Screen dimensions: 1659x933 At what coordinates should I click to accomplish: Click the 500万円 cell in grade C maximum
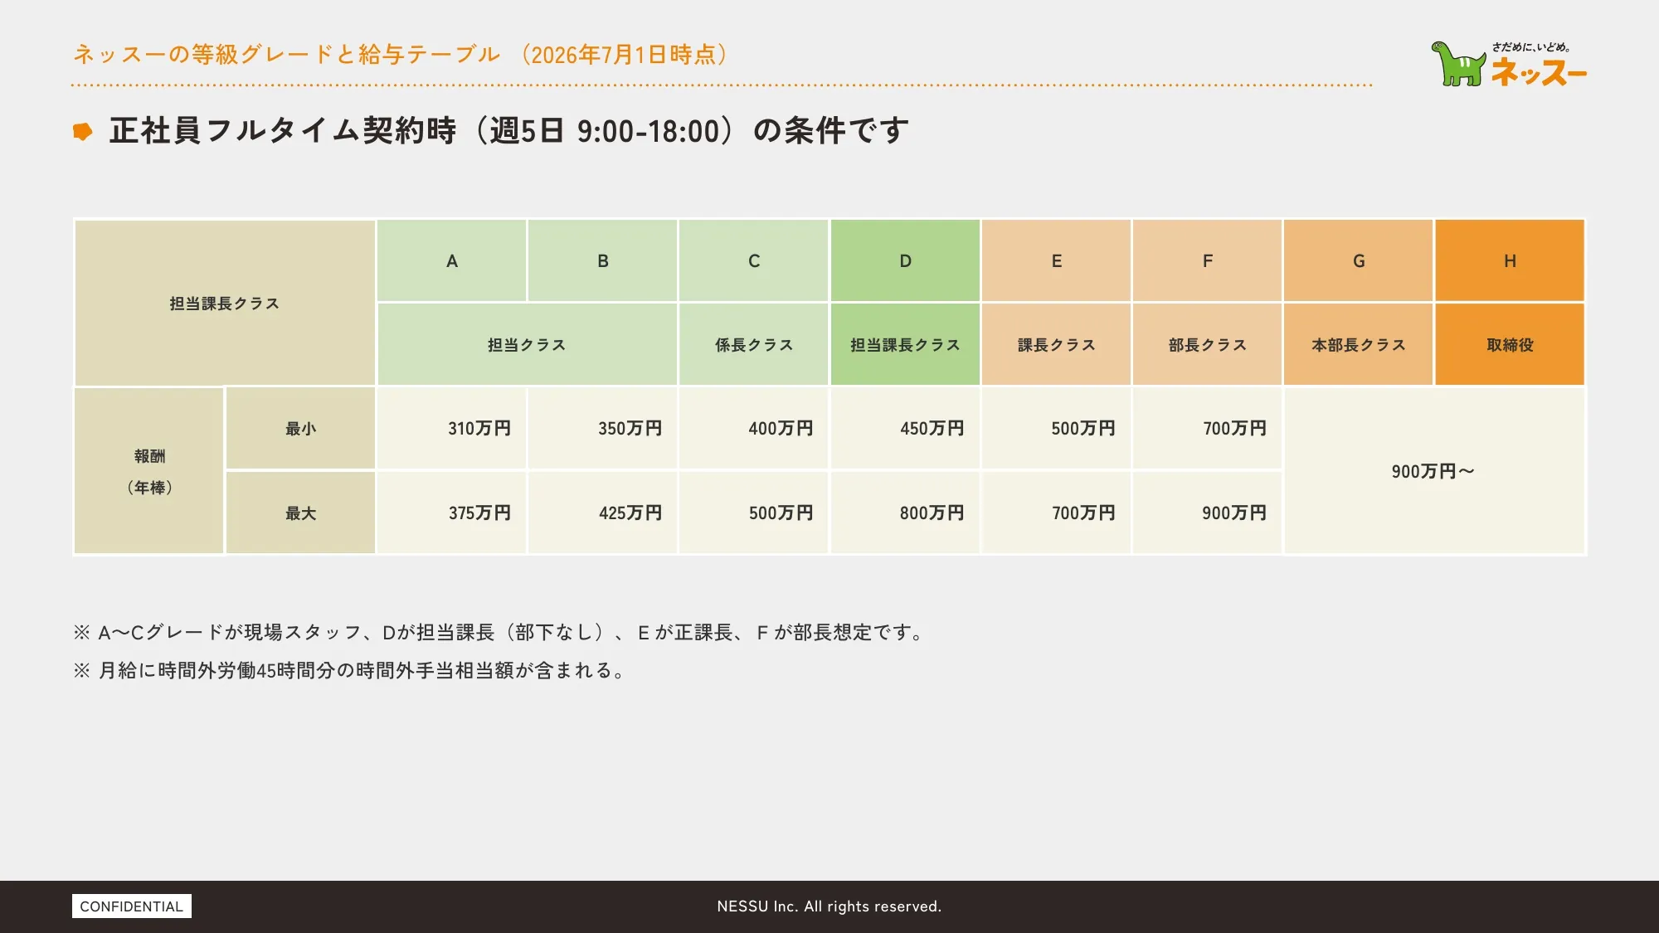(754, 513)
